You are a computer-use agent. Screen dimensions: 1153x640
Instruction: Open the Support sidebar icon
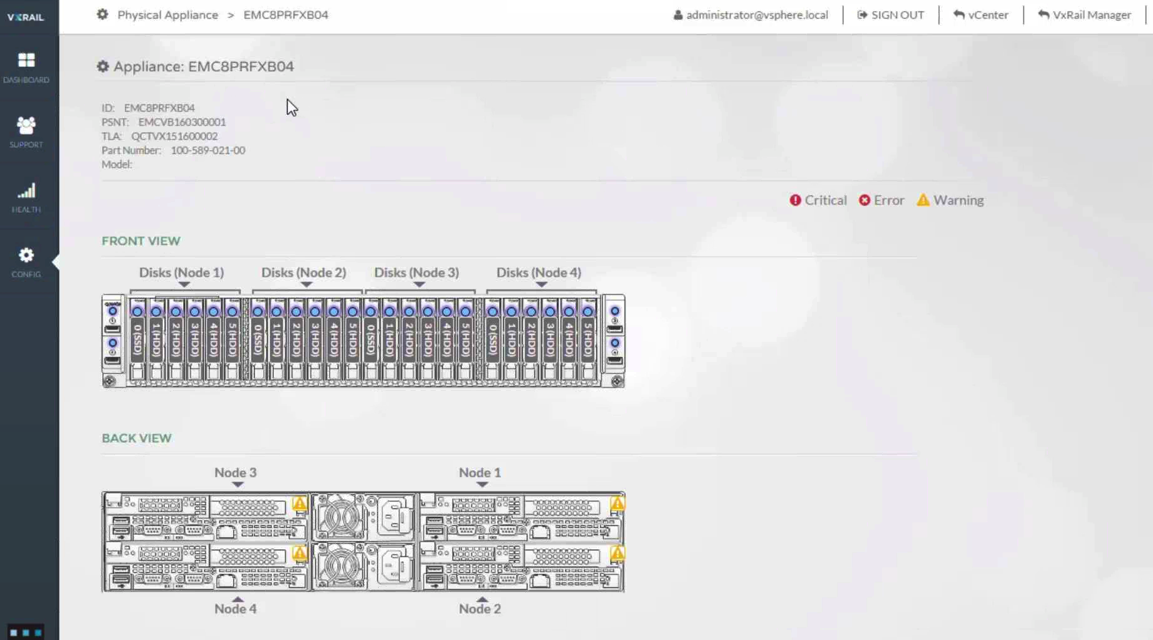(26, 132)
